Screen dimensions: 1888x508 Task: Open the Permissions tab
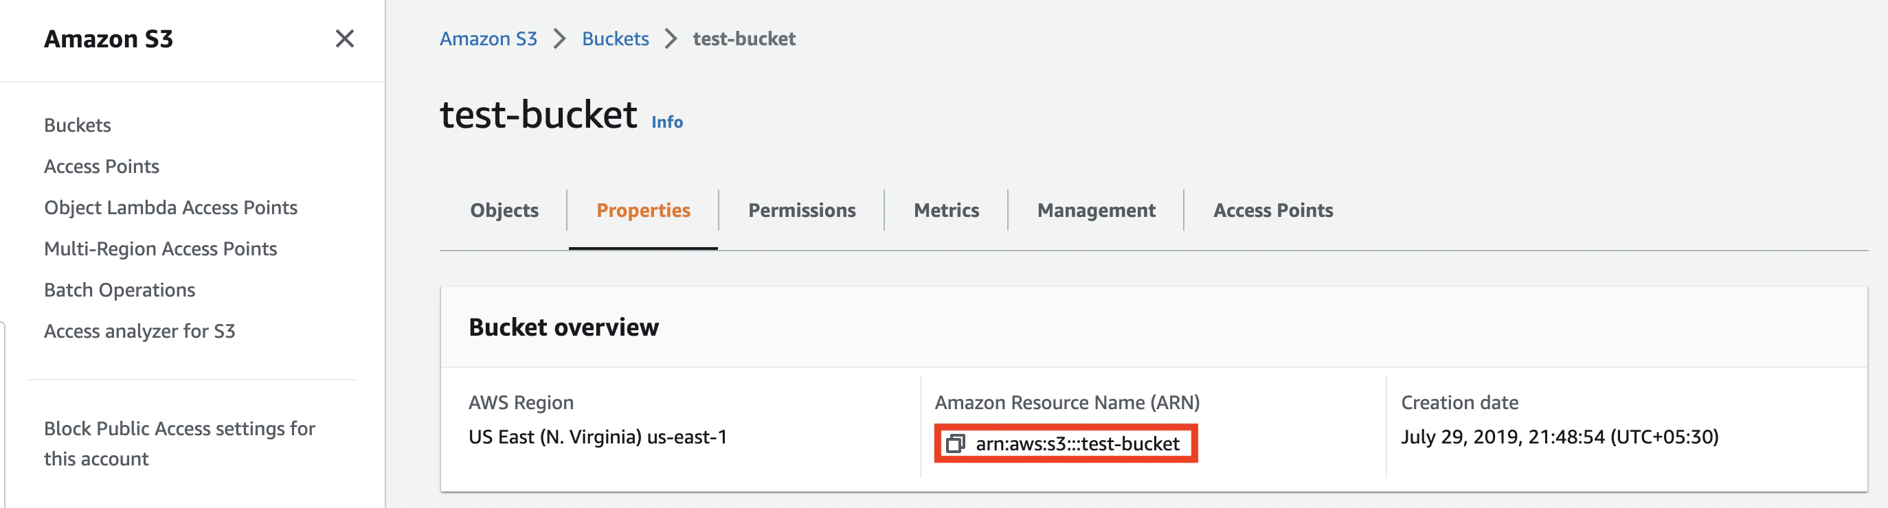point(801,210)
